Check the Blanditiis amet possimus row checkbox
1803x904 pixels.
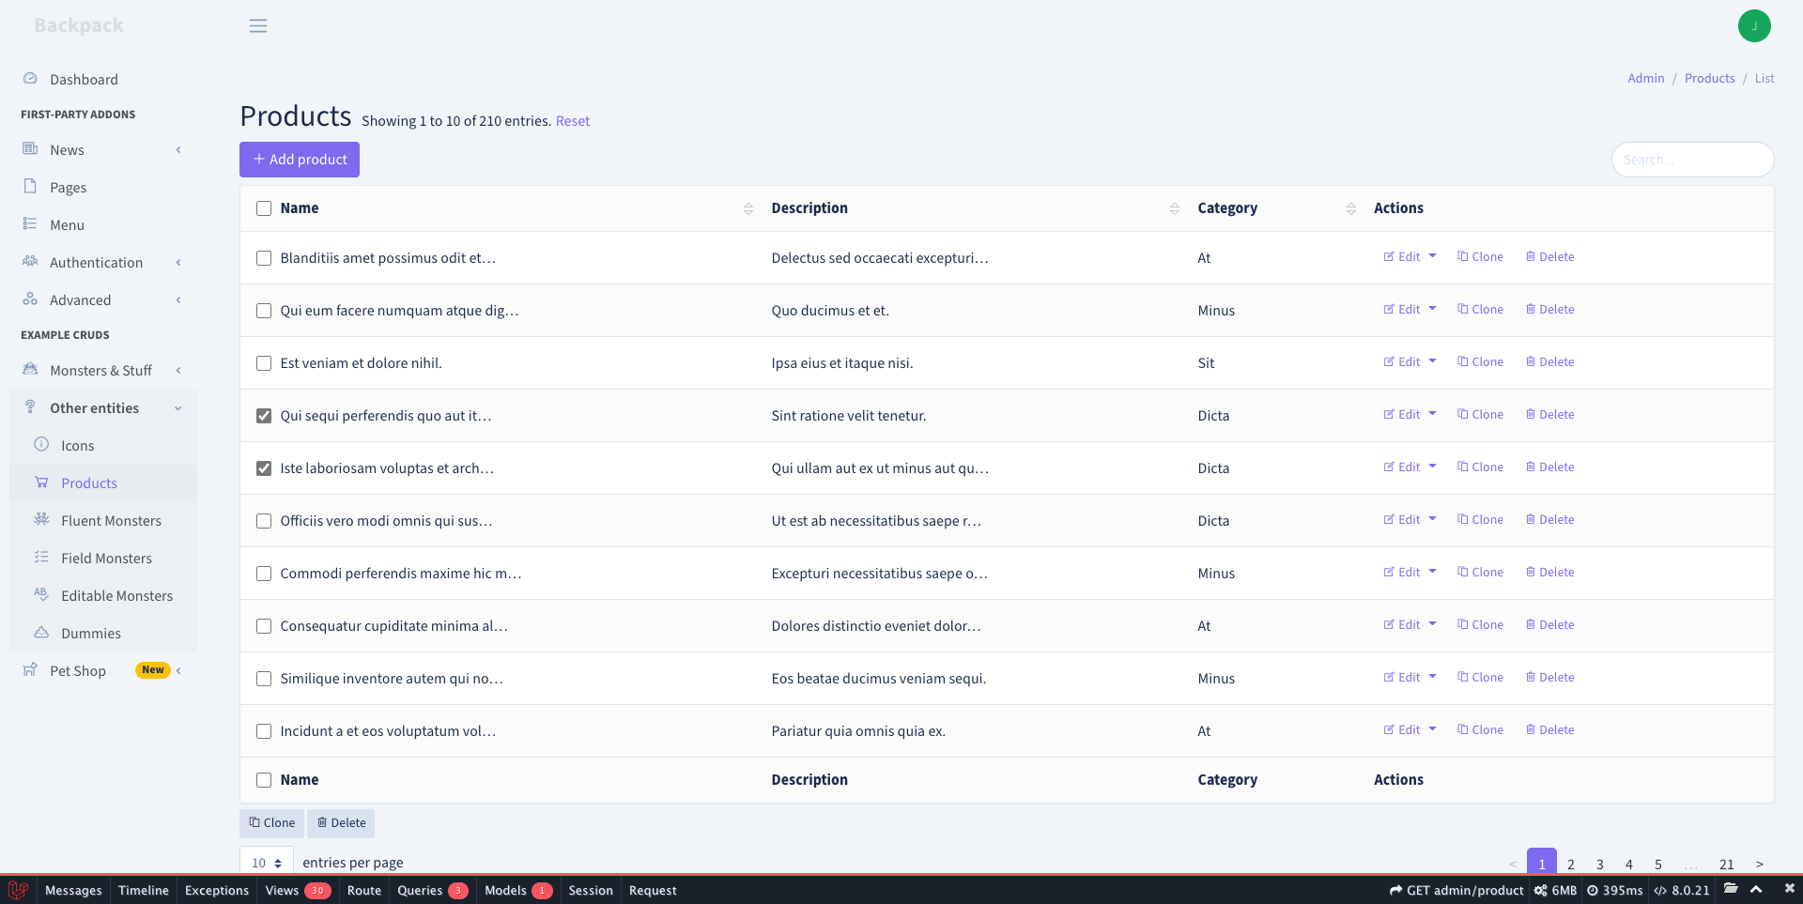pyautogui.click(x=264, y=258)
